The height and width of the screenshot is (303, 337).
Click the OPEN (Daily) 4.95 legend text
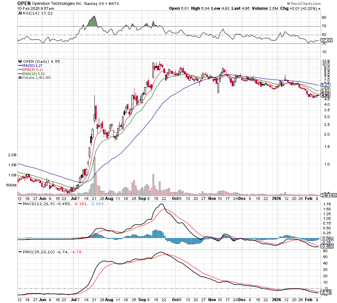(x=42, y=61)
